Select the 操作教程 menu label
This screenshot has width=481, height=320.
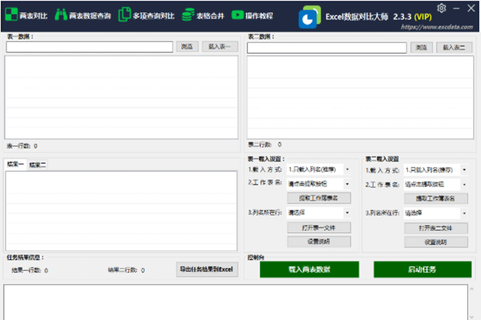[259, 16]
